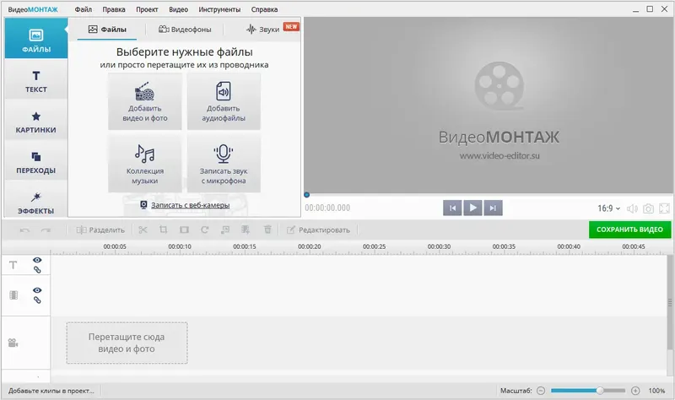Open the КАРТИНКИ section in the sidebar
Image resolution: width=675 pixels, height=400 pixels.
tap(36, 122)
